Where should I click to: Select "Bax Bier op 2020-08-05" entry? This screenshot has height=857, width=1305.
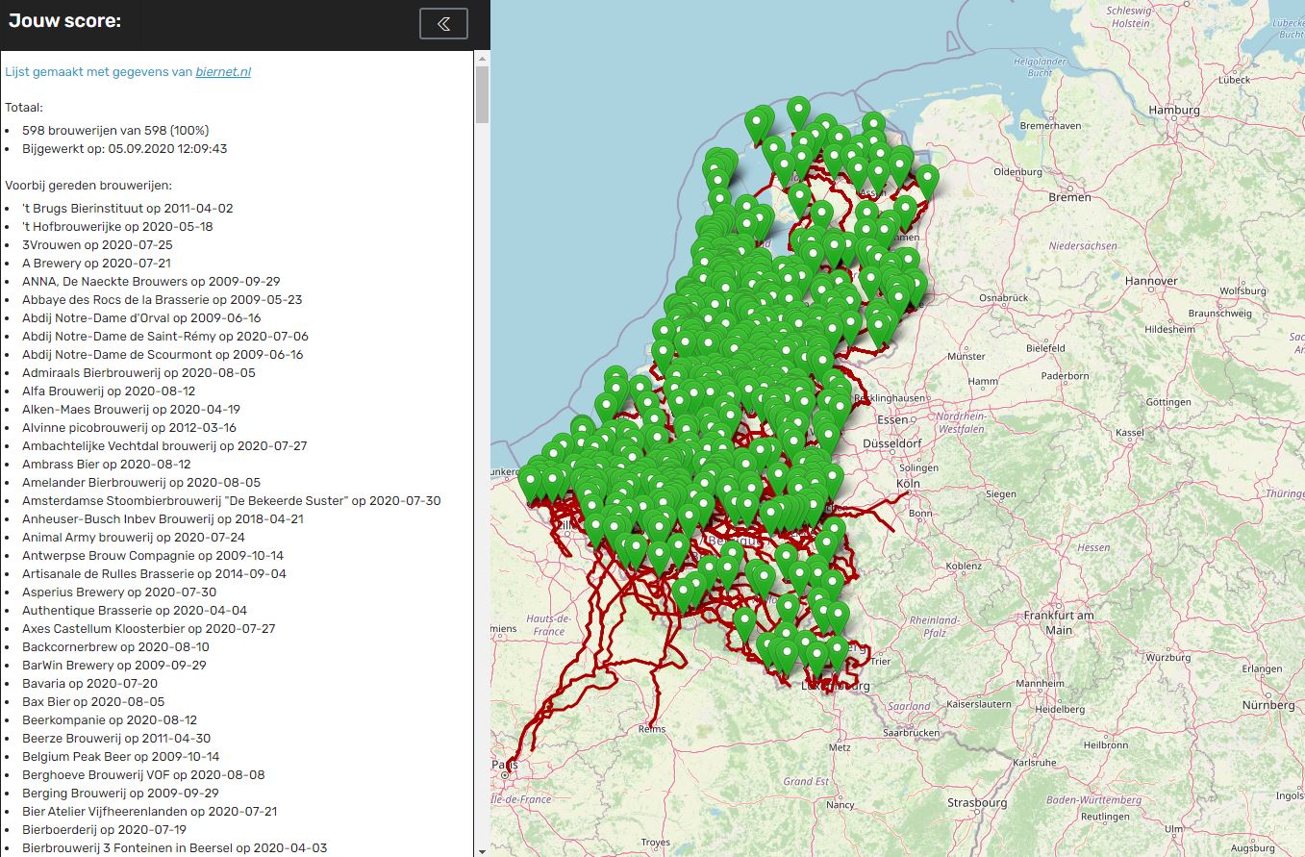93,702
